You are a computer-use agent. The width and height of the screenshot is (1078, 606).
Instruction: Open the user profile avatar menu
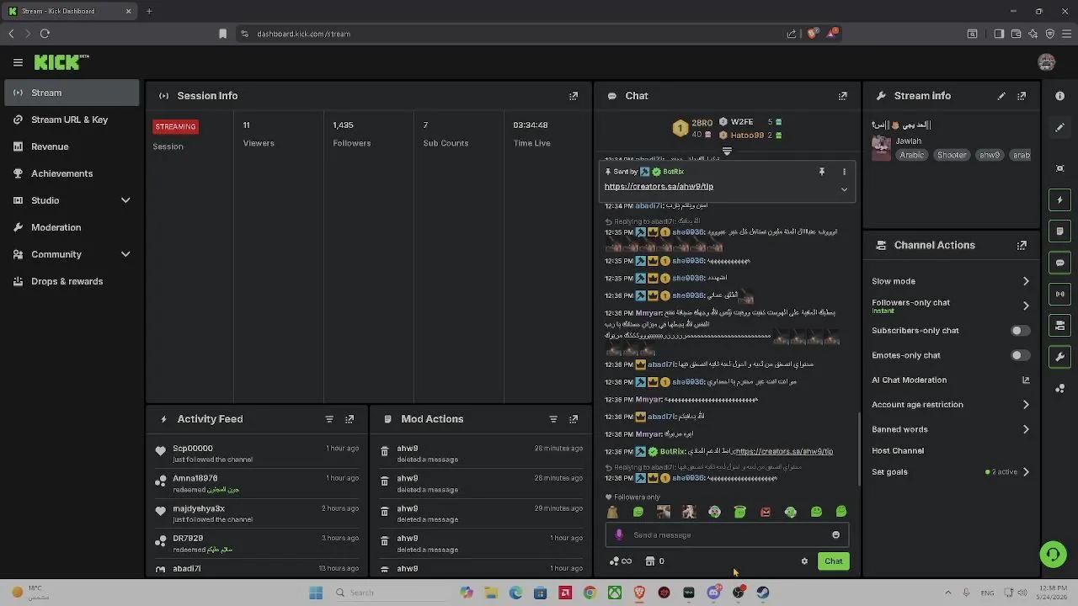[x=1047, y=62]
